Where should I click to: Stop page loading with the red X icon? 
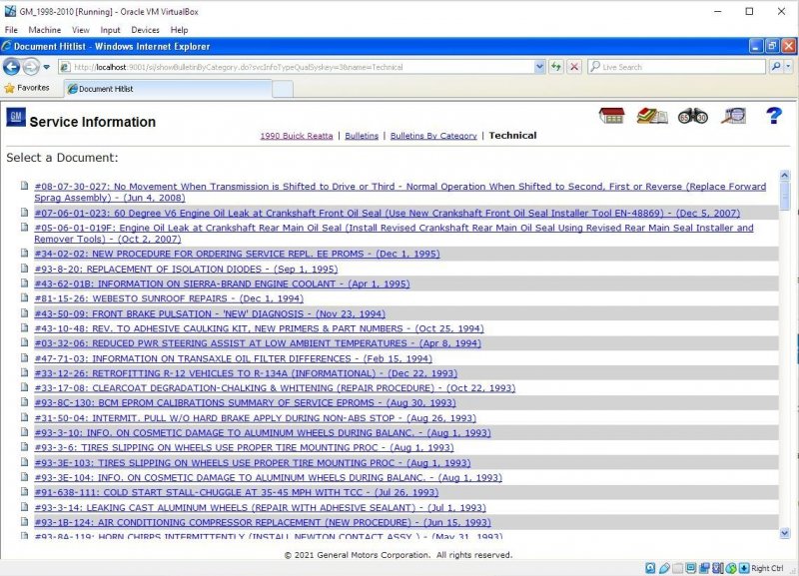(x=572, y=66)
